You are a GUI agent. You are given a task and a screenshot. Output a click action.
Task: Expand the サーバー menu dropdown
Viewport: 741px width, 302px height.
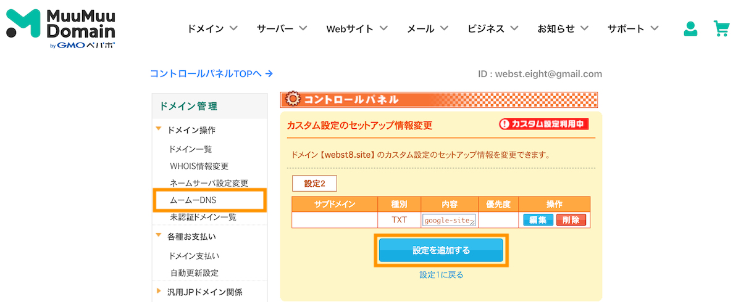pyautogui.click(x=282, y=28)
